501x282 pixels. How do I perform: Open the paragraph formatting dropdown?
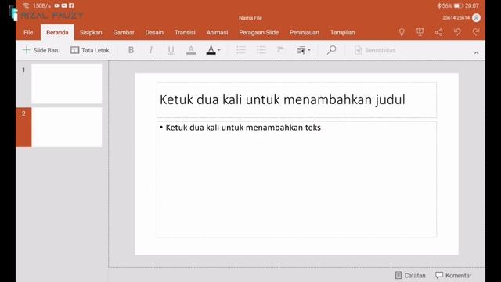304,50
